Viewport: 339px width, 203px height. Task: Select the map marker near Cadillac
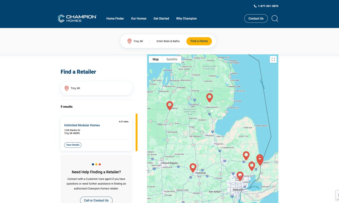tap(169, 105)
